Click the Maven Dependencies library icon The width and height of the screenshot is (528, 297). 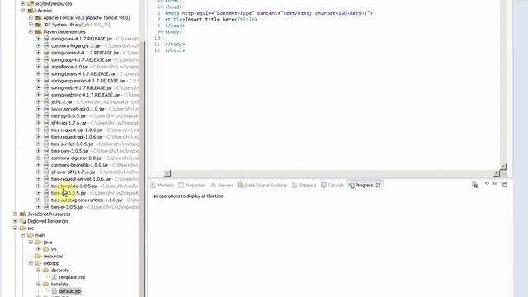click(39, 31)
